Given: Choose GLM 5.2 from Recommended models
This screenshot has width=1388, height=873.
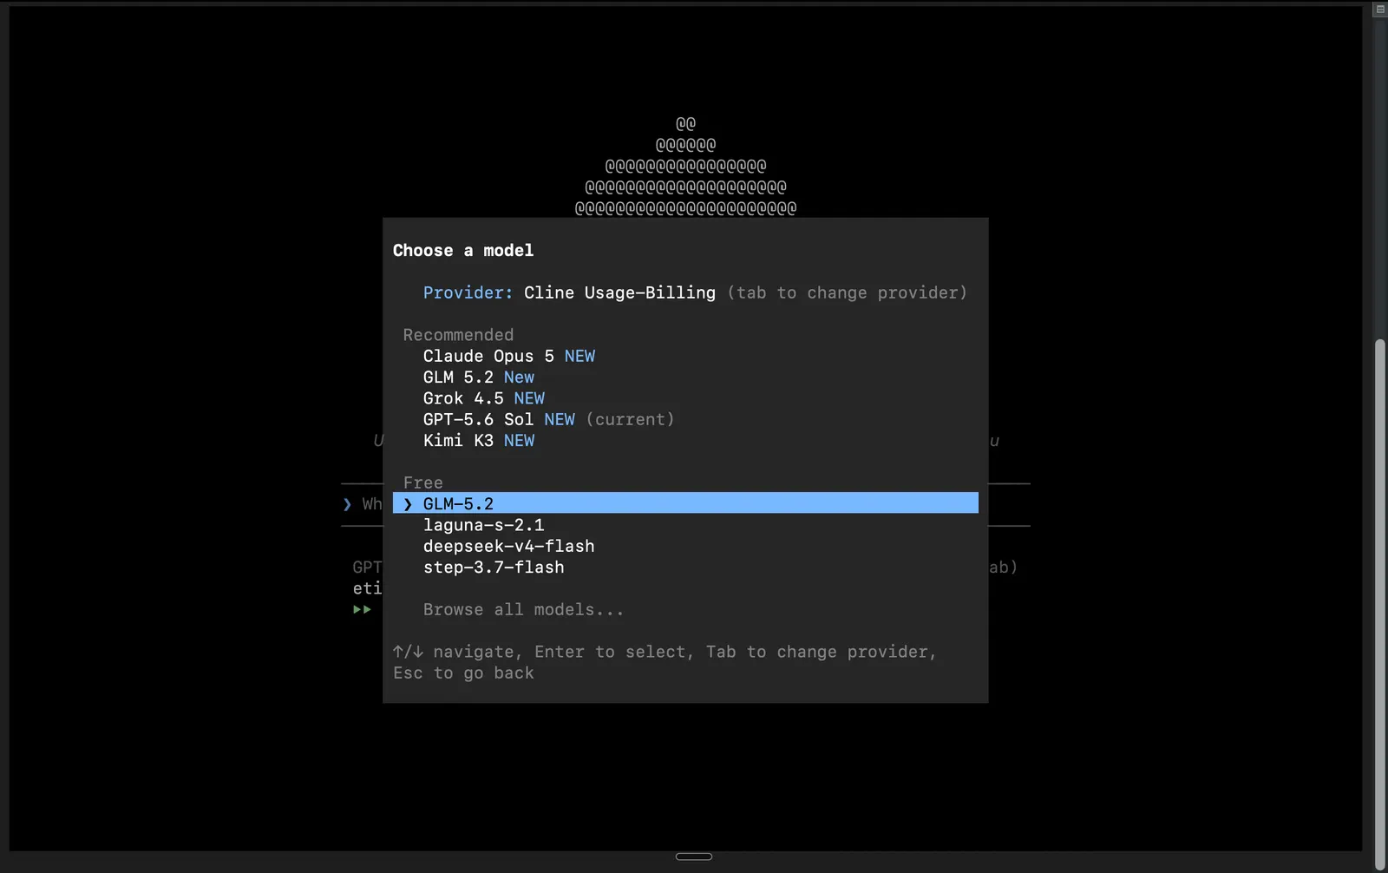Looking at the screenshot, I should (x=478, y=377).
